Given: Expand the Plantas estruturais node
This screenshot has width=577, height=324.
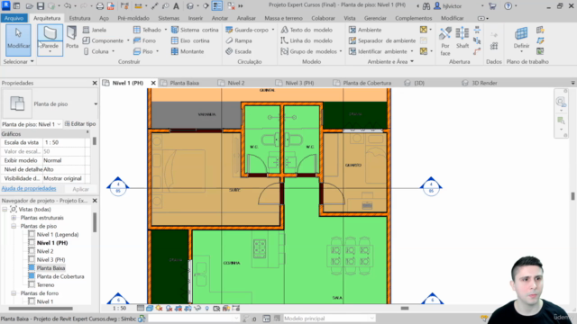Looking at the screenshot, I should pos(14,218).
